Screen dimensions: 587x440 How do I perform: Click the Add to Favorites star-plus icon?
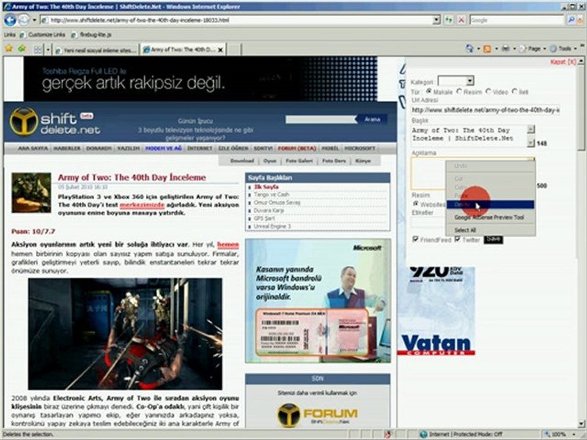click(x=23, y=49)
